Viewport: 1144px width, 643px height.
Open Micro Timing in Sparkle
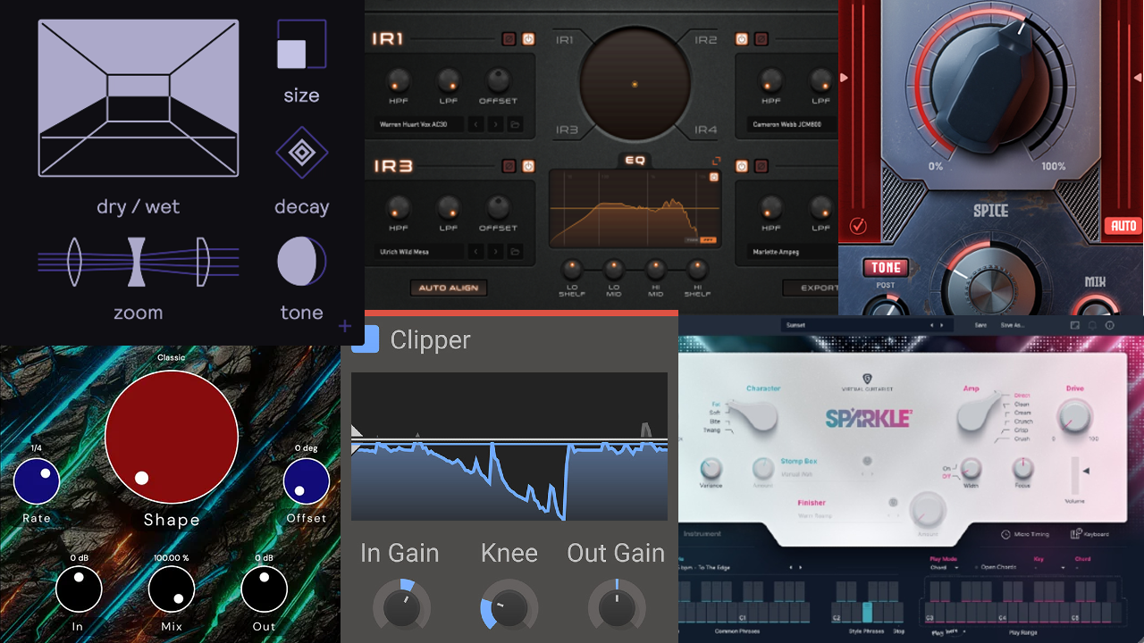(1025, 534)
